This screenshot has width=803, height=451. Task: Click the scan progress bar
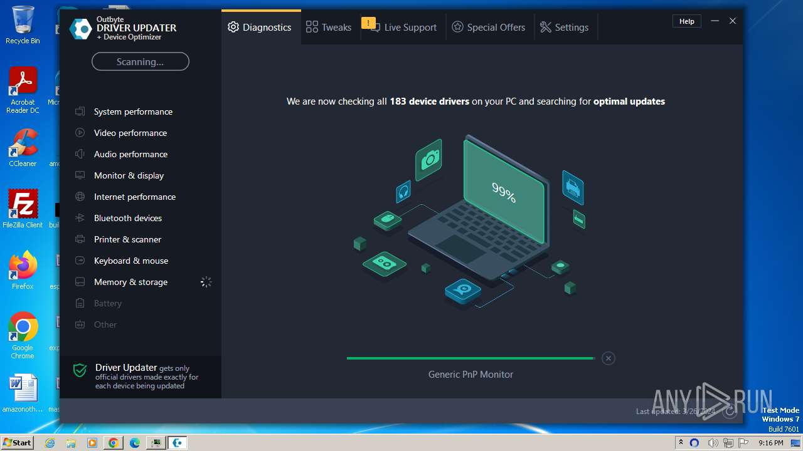(x=471, y=358)
